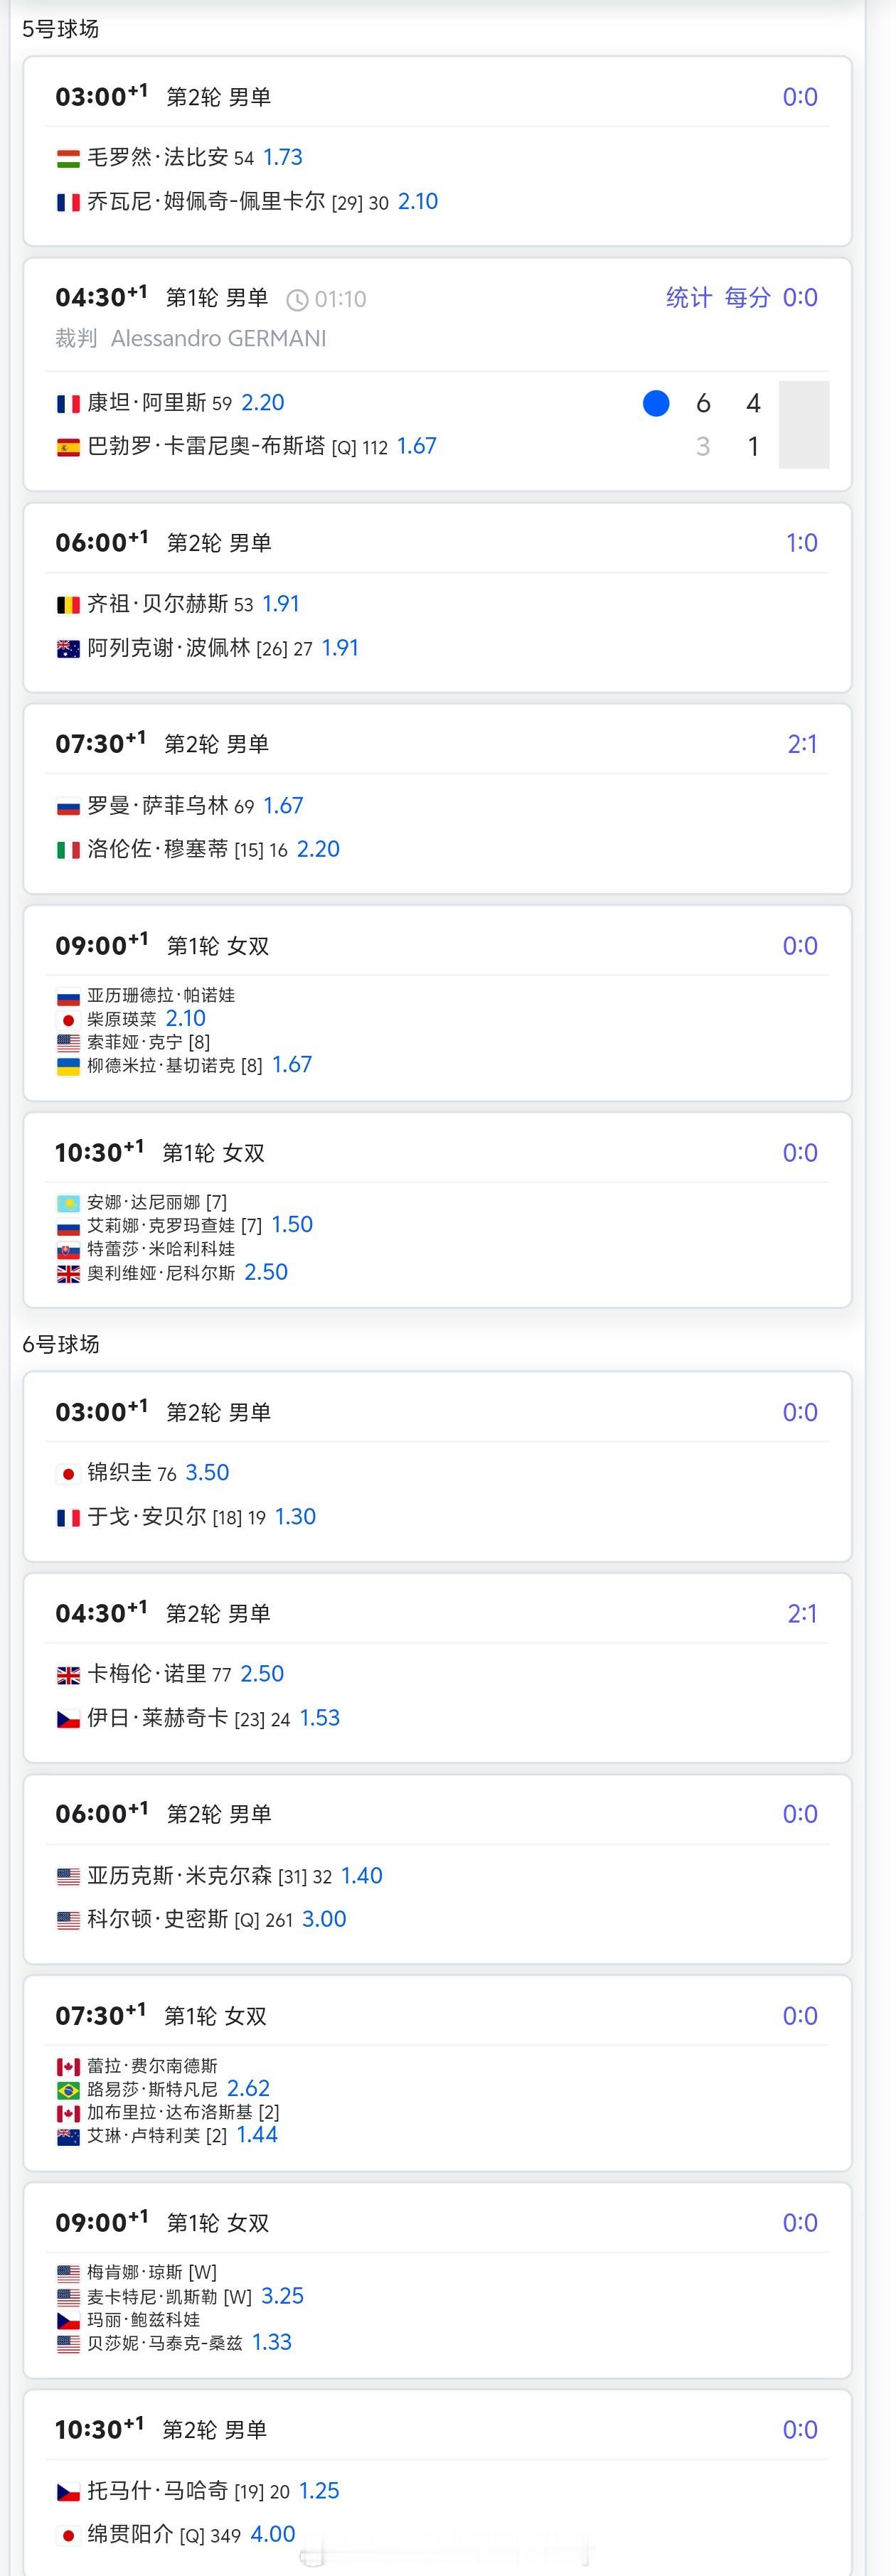Screen dimensions: 896x2576
Task: Click the blue serving indicator dot
Action: (x=656, y=403)
